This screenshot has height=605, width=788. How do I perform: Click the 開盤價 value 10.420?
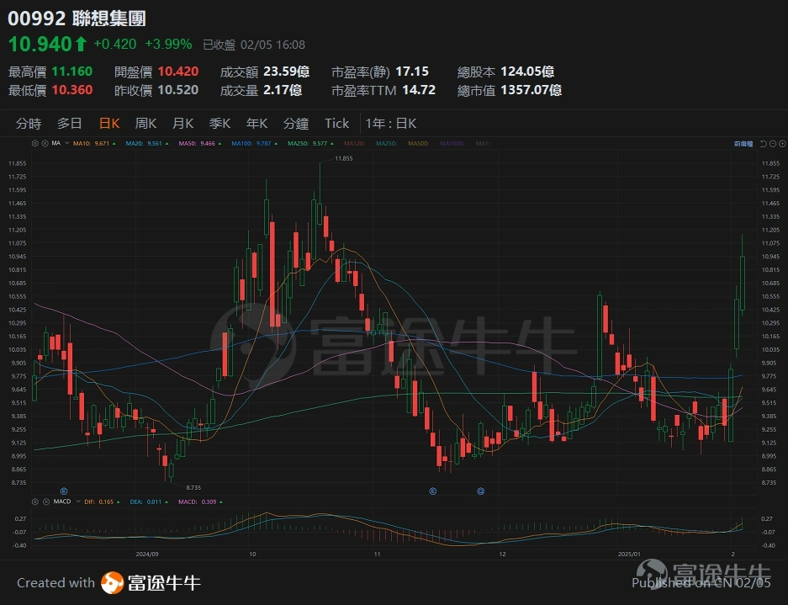coord(178,72)
